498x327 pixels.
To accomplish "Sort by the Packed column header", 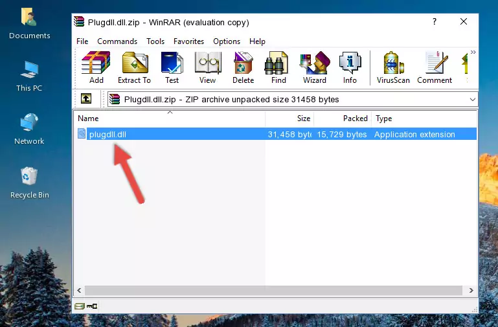I will click(x=343, y=118).
